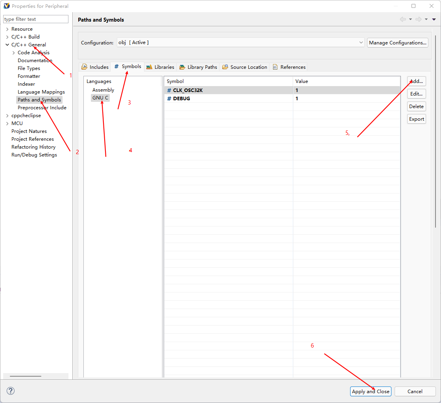Click Apply and Close button
This screenshot has height=403, width=441.
coord(371,391)
